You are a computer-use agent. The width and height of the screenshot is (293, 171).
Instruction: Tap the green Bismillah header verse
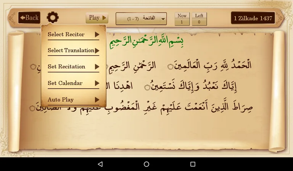[146, 41]
